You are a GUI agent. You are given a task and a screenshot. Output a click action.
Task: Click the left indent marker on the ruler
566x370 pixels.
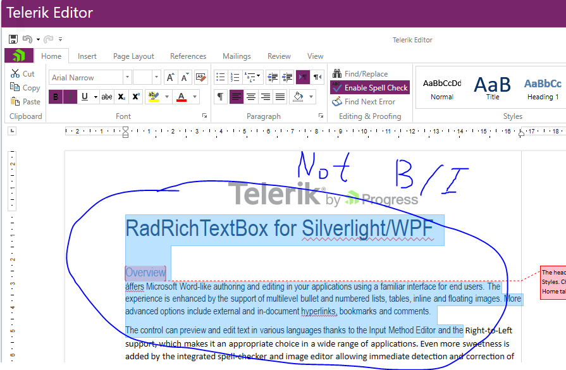coord(125,132)
